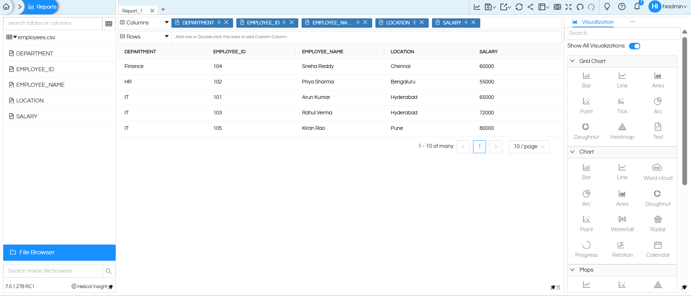
Task: Select the Word cloud visualization
Action: click(x=658, y=172)
